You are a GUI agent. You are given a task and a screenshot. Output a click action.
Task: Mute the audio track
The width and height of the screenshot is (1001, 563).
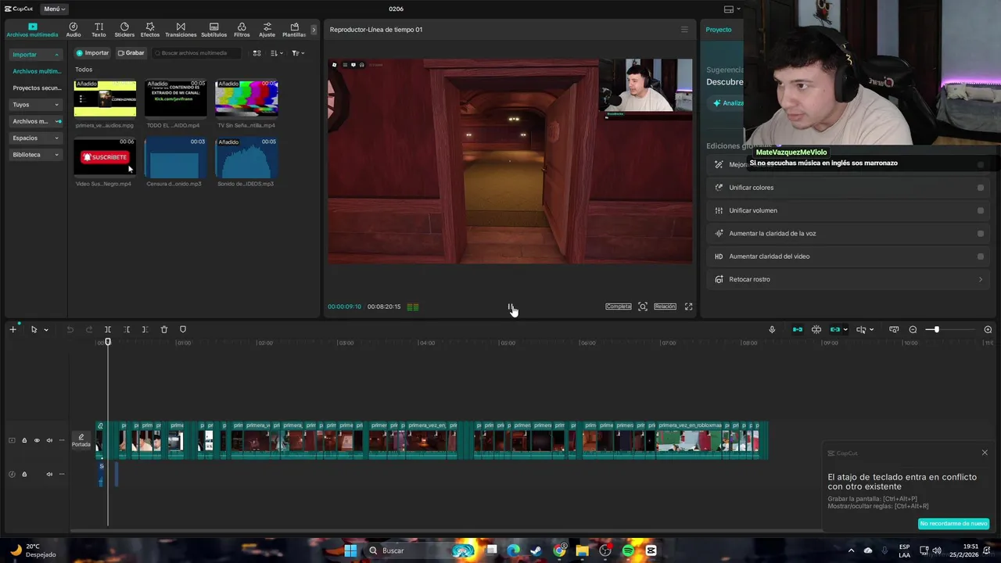coord(49,474)
